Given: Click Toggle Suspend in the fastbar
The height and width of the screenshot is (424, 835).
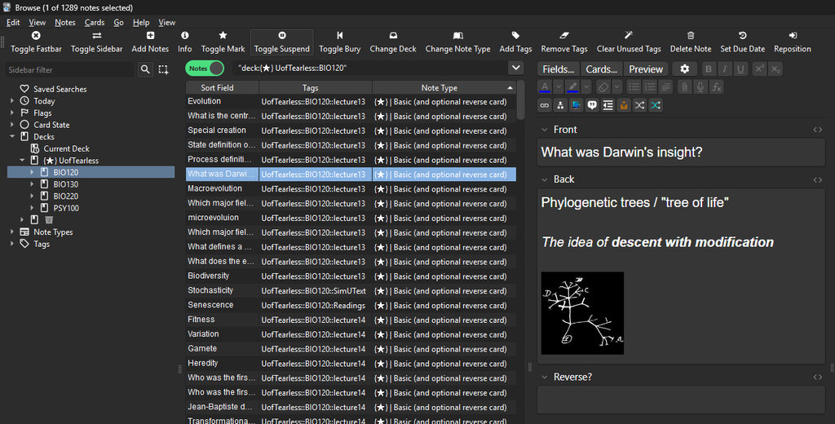Looking at the screenshot, I should pyautogui.click(x=281, y=42).
